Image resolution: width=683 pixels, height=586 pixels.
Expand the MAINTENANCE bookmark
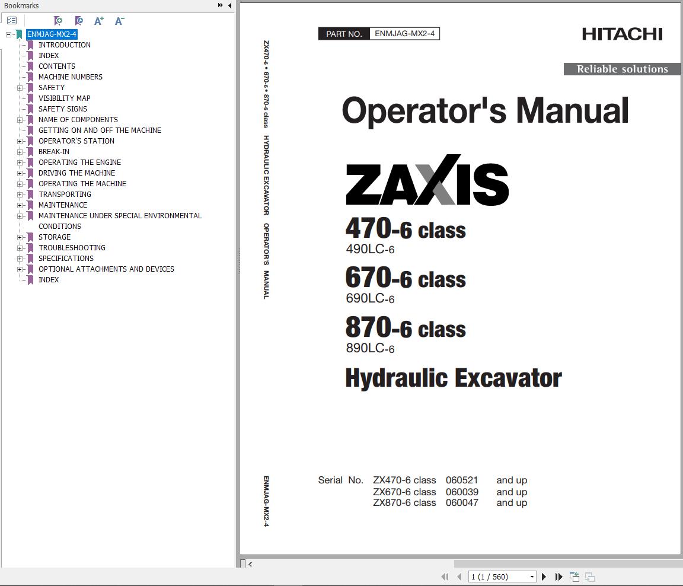(21, 205)
